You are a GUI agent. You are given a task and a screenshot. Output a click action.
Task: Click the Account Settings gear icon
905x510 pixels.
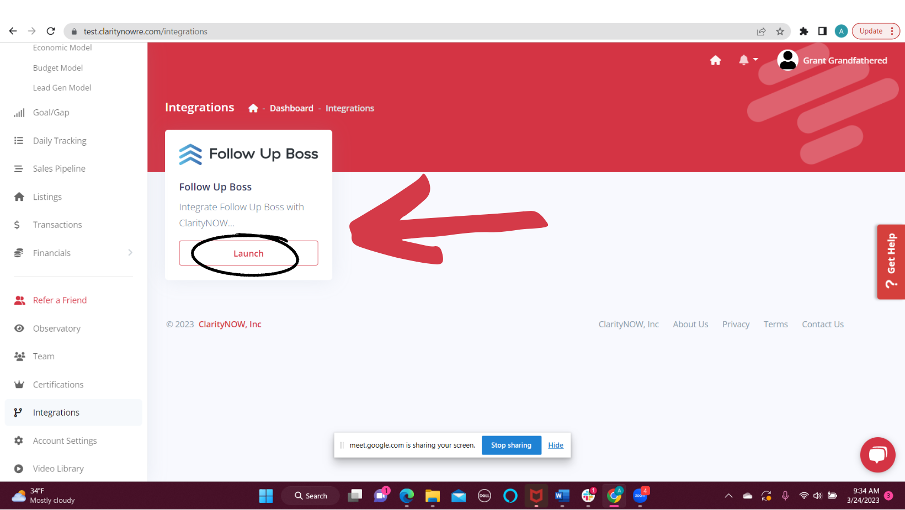point(19,440)
